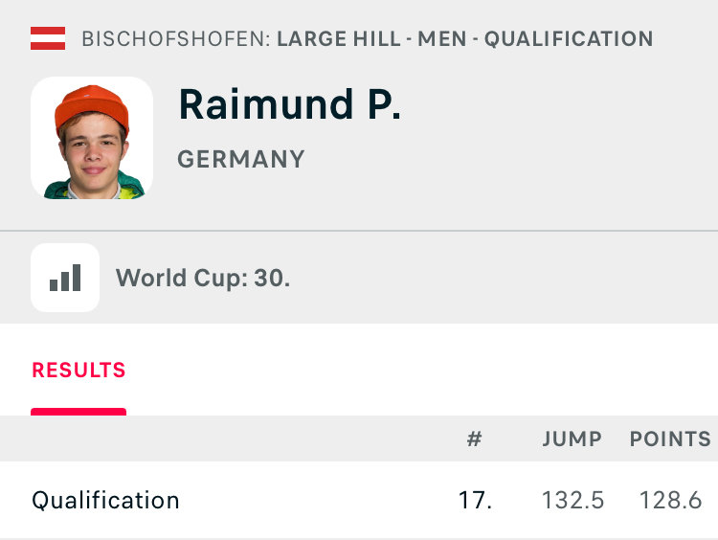Click the 132.5 jump distance value
Viewport: 718px width, 540px height.
(x=572, y=500)
